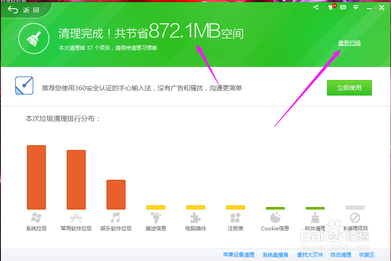Minimize the cleaner window

[x=369, y=8]
